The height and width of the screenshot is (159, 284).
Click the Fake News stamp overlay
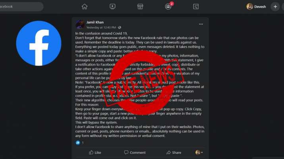pyautogui.click(x=142, y=83)
